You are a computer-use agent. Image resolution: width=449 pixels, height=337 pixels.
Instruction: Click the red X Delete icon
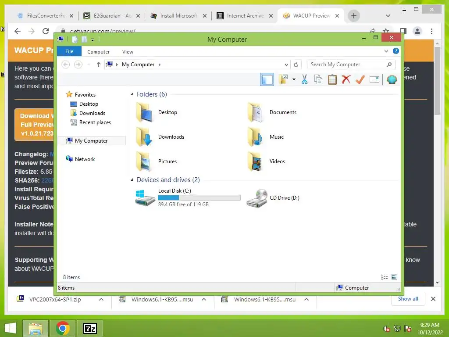coord(346,79)
